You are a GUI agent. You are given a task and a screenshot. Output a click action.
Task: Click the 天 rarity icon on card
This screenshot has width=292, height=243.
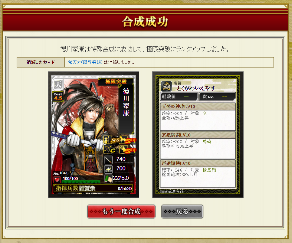click(58, 84)
